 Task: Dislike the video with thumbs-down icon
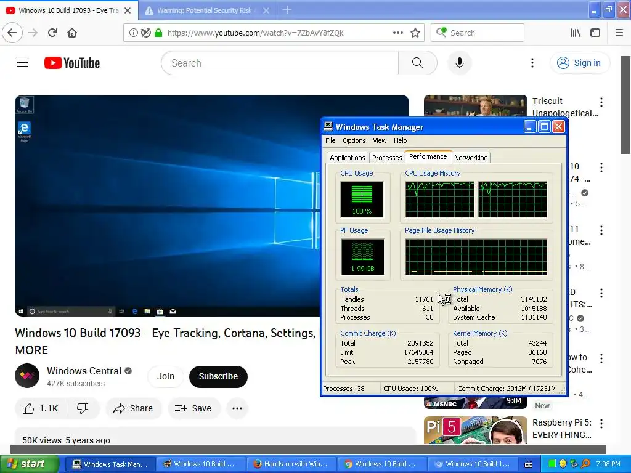[x=83, y=408]
